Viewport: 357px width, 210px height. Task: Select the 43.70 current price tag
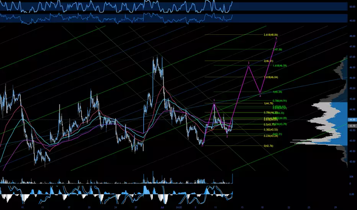pyautogui.click(x=352, y=126)
